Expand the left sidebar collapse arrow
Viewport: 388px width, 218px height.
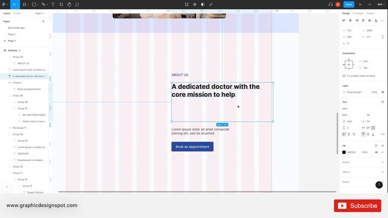click(7, 187)
